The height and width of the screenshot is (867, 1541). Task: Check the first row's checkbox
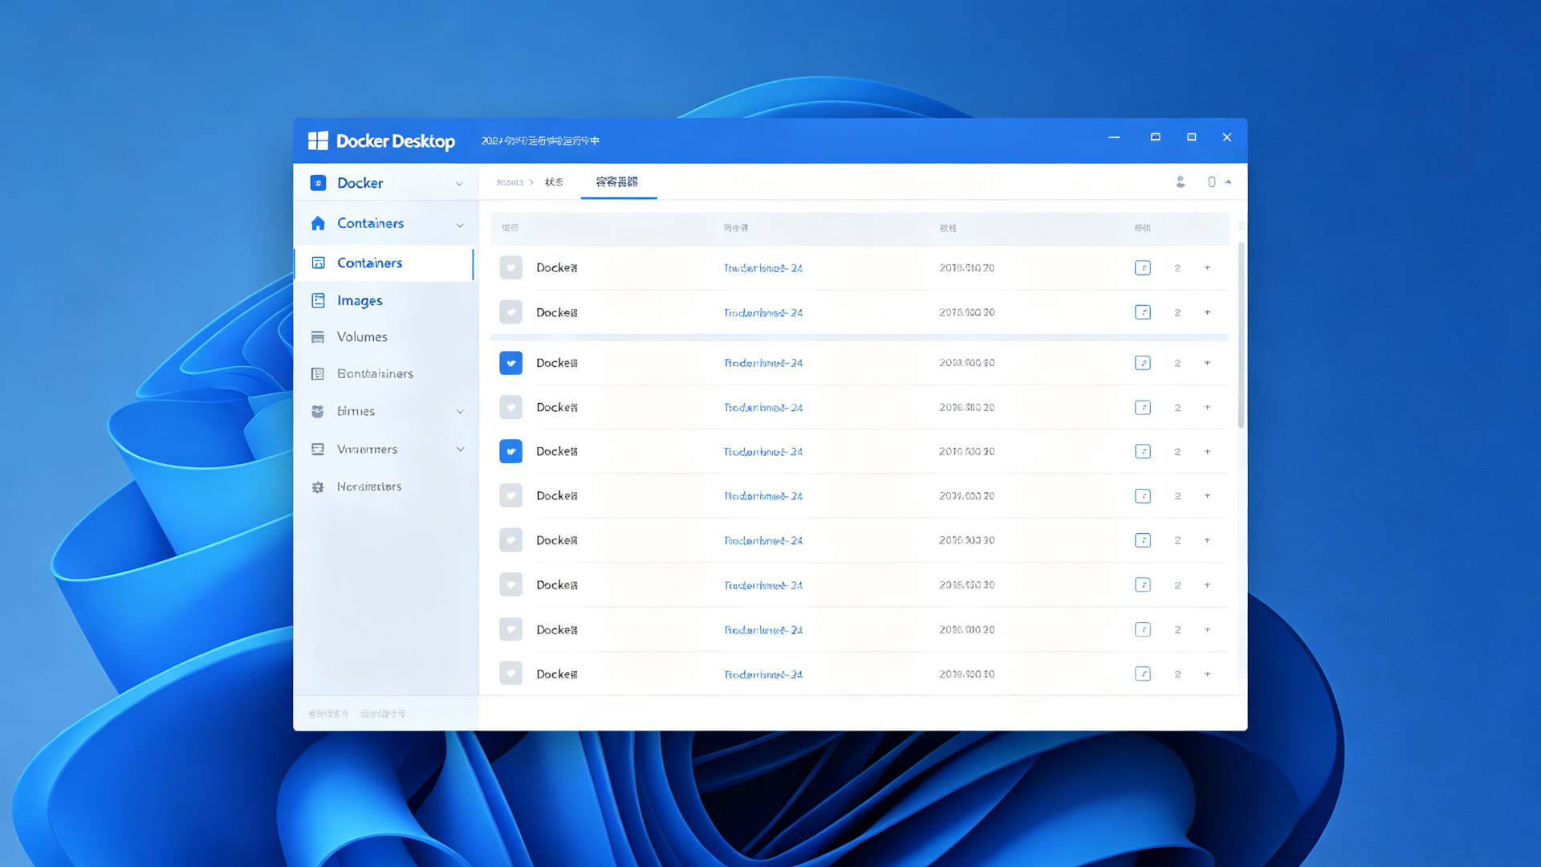click(x=510, y=268)
